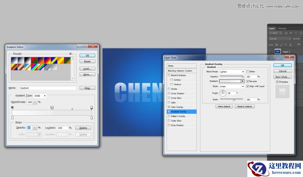Choose the copper gradient preset

click(21, 67)
